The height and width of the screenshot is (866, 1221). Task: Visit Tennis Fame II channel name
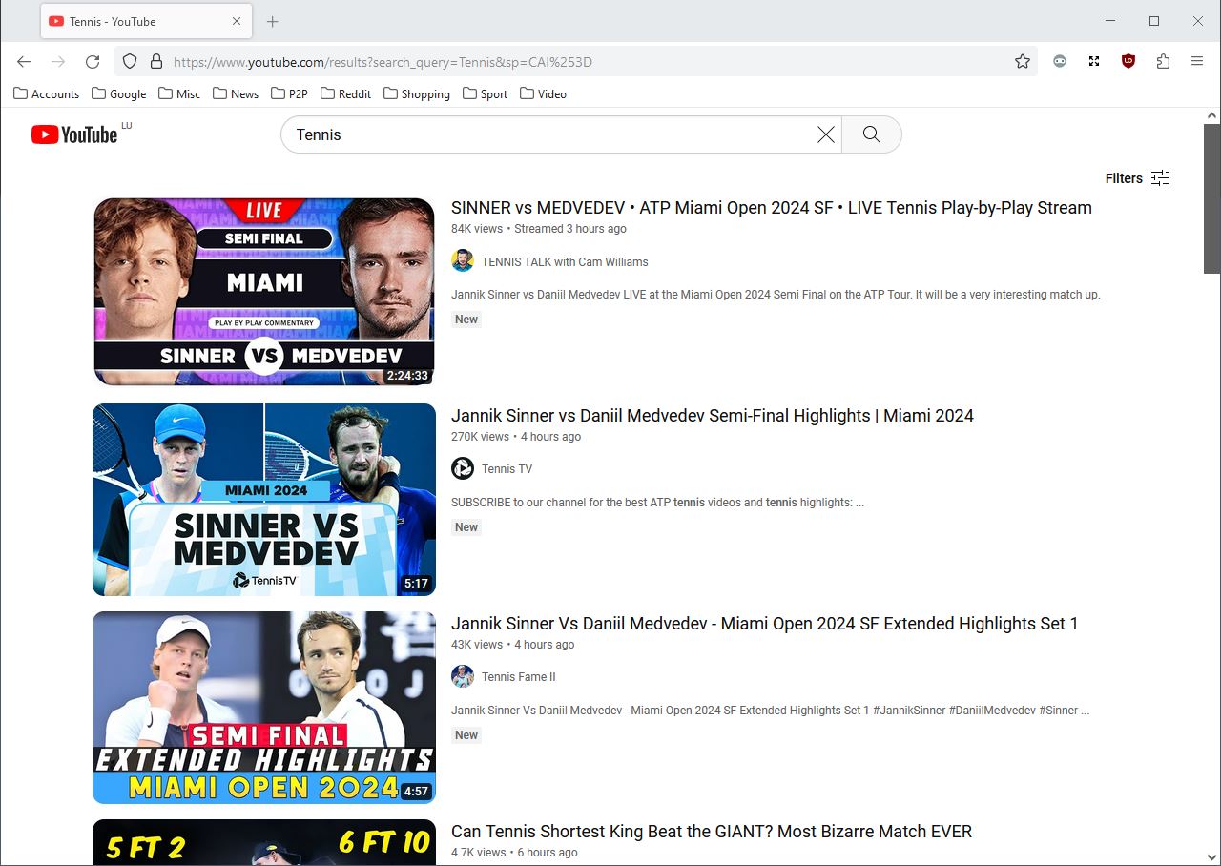click(x=518, y=676)
